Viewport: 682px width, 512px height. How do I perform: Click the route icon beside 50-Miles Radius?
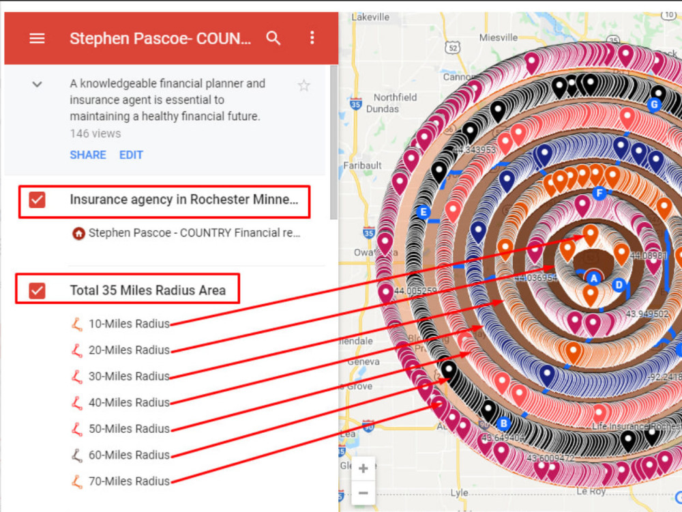click(x=77, y=429)
